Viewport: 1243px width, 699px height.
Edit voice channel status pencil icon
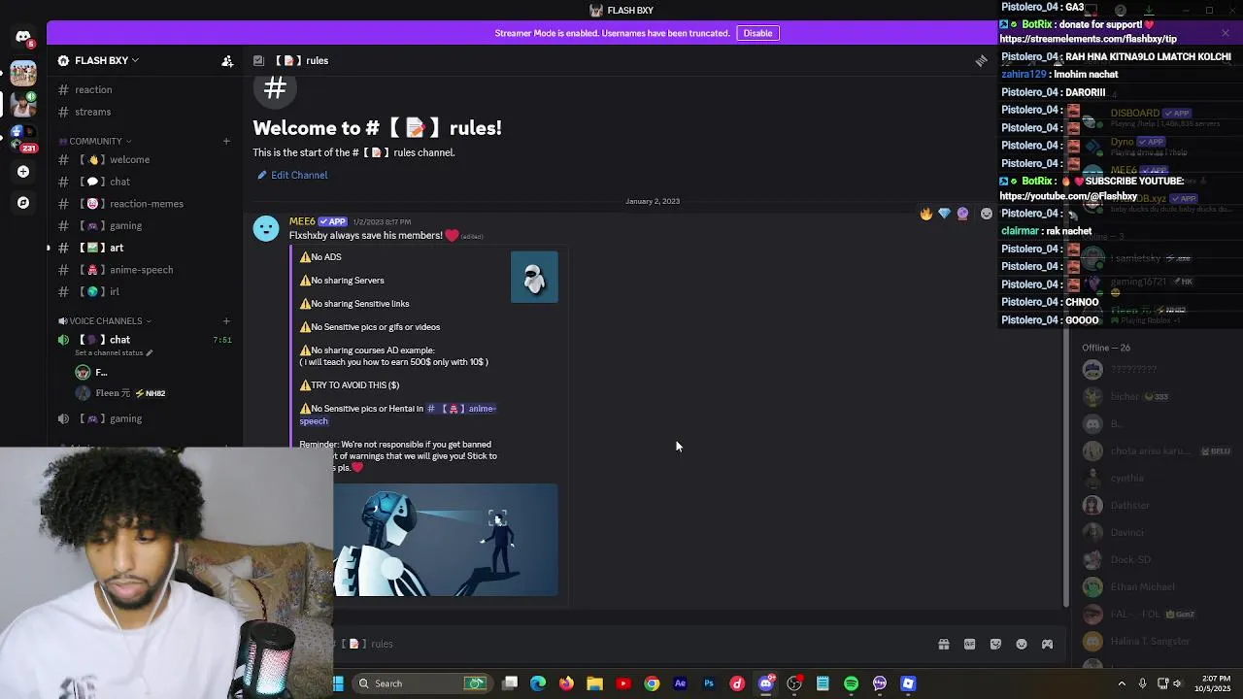click(x=149, y=353)
